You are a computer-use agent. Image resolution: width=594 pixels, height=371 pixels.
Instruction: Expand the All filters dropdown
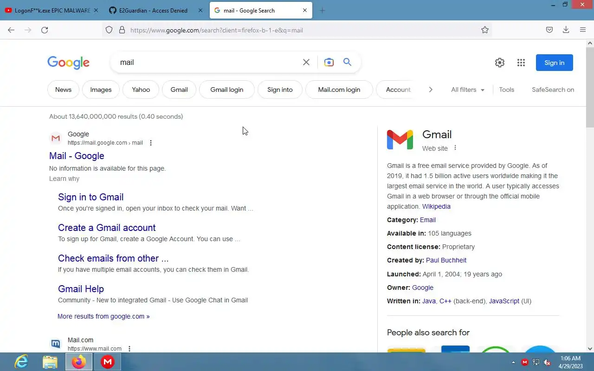tap(468, 90)
